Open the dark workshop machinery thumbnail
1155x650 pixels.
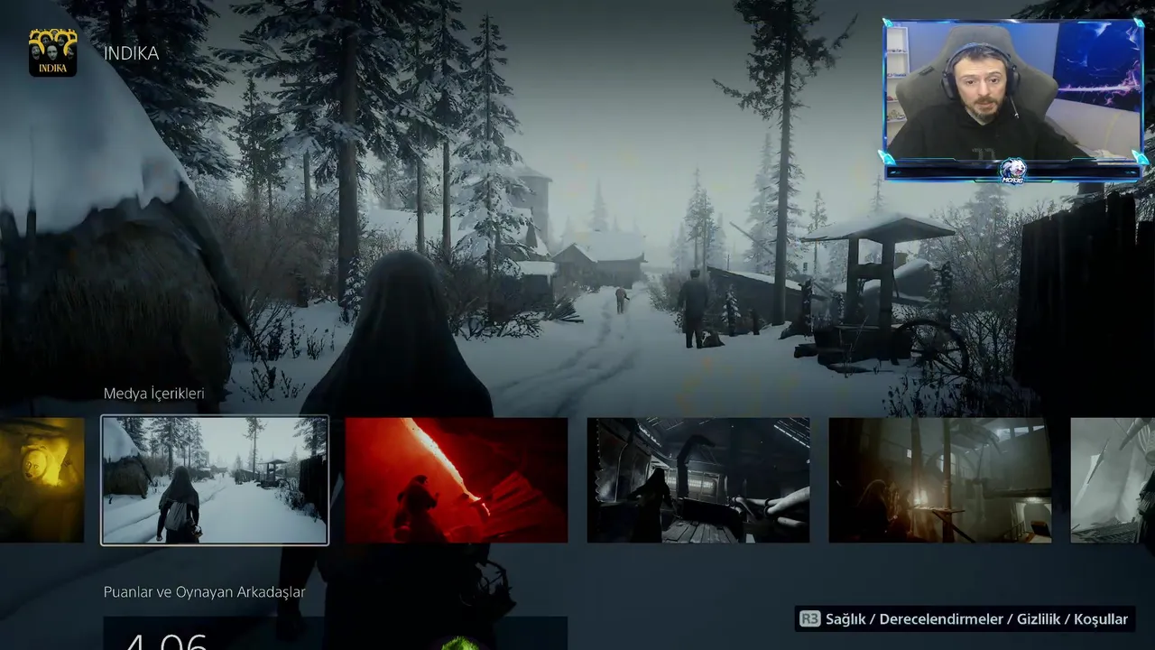pos(698,480)
